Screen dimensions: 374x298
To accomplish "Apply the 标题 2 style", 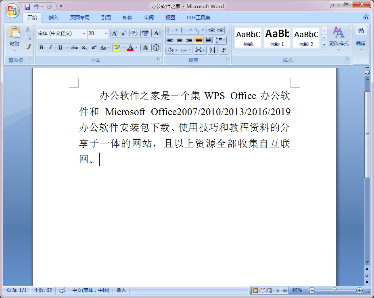I will (306, 37).
